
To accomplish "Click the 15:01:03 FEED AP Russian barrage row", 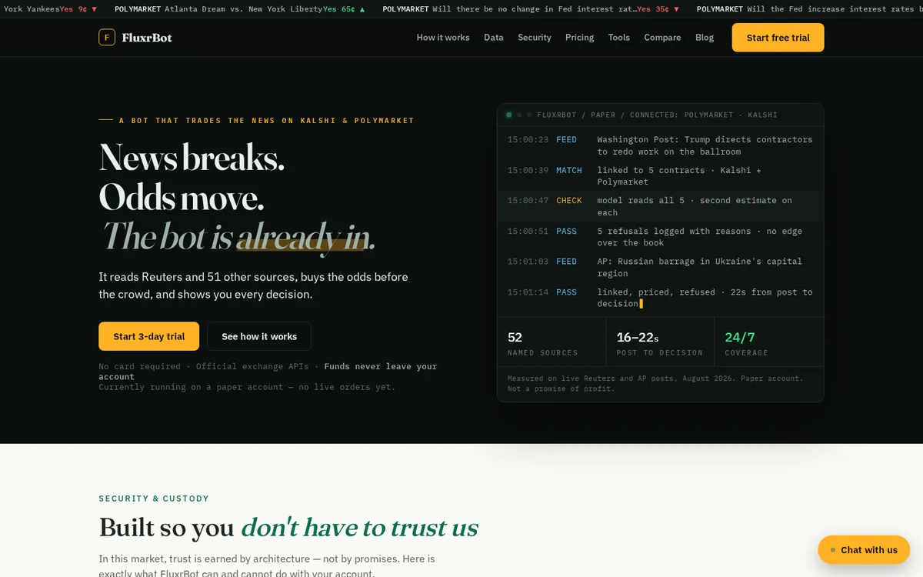I will click(x=660, y=267).
